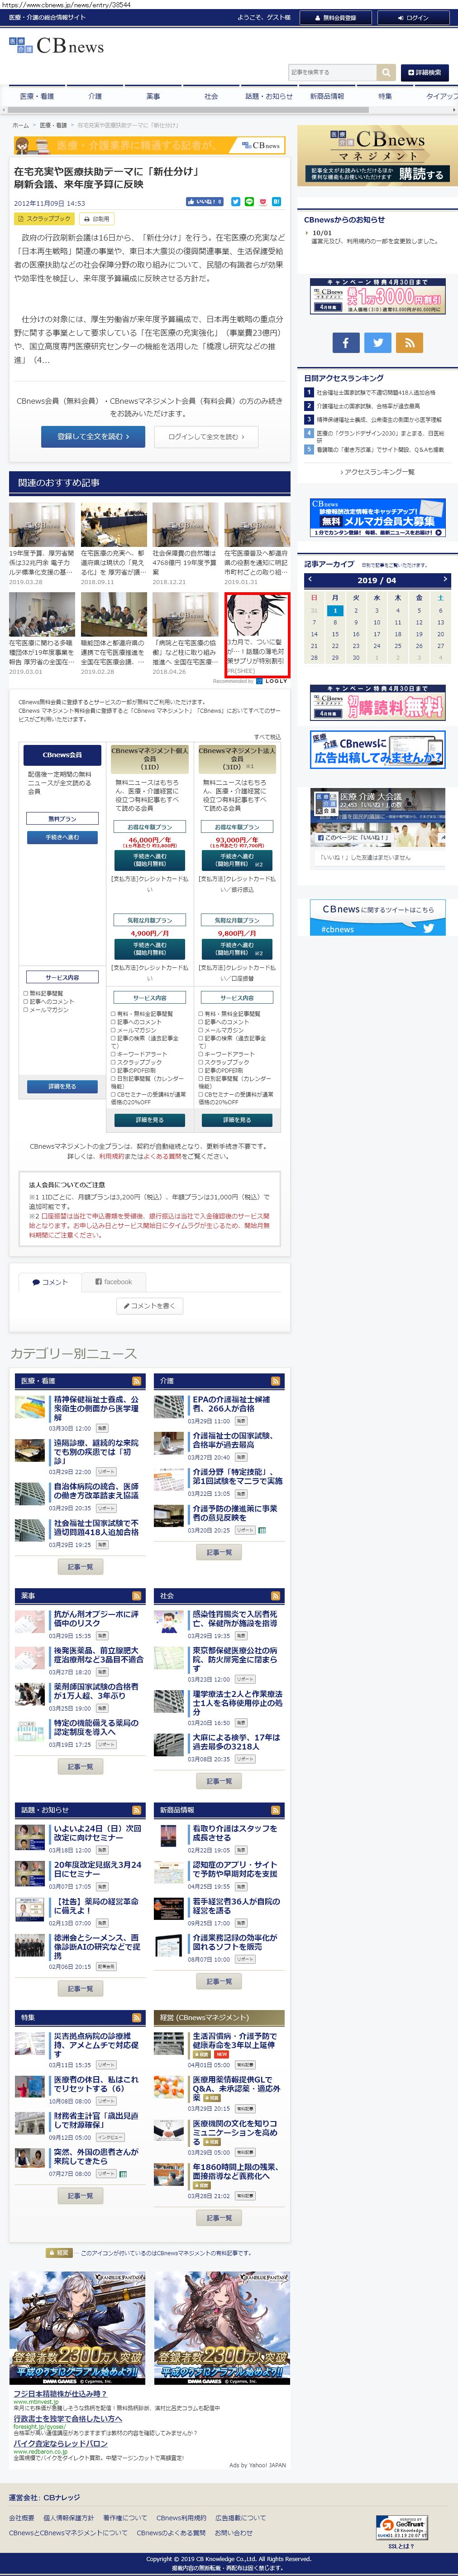Open 感染性胃腸炎で入居者死亡 article
The image size is (458, 2576).
[x=234, y=1619]
